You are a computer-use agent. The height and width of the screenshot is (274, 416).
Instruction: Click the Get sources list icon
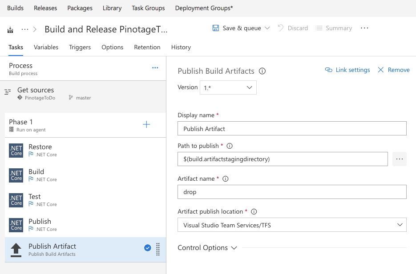(8, 92)
